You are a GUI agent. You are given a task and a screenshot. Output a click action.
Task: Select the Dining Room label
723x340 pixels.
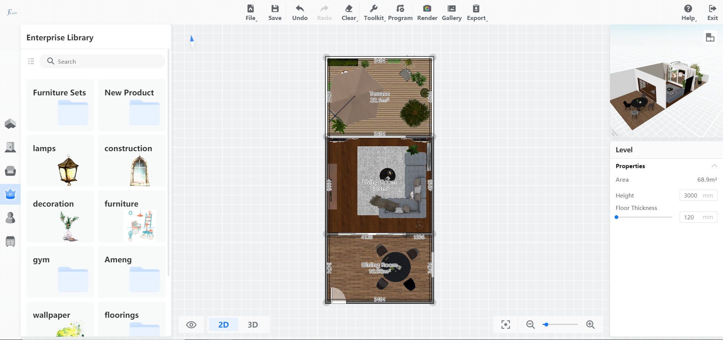[x=380, y=268]
